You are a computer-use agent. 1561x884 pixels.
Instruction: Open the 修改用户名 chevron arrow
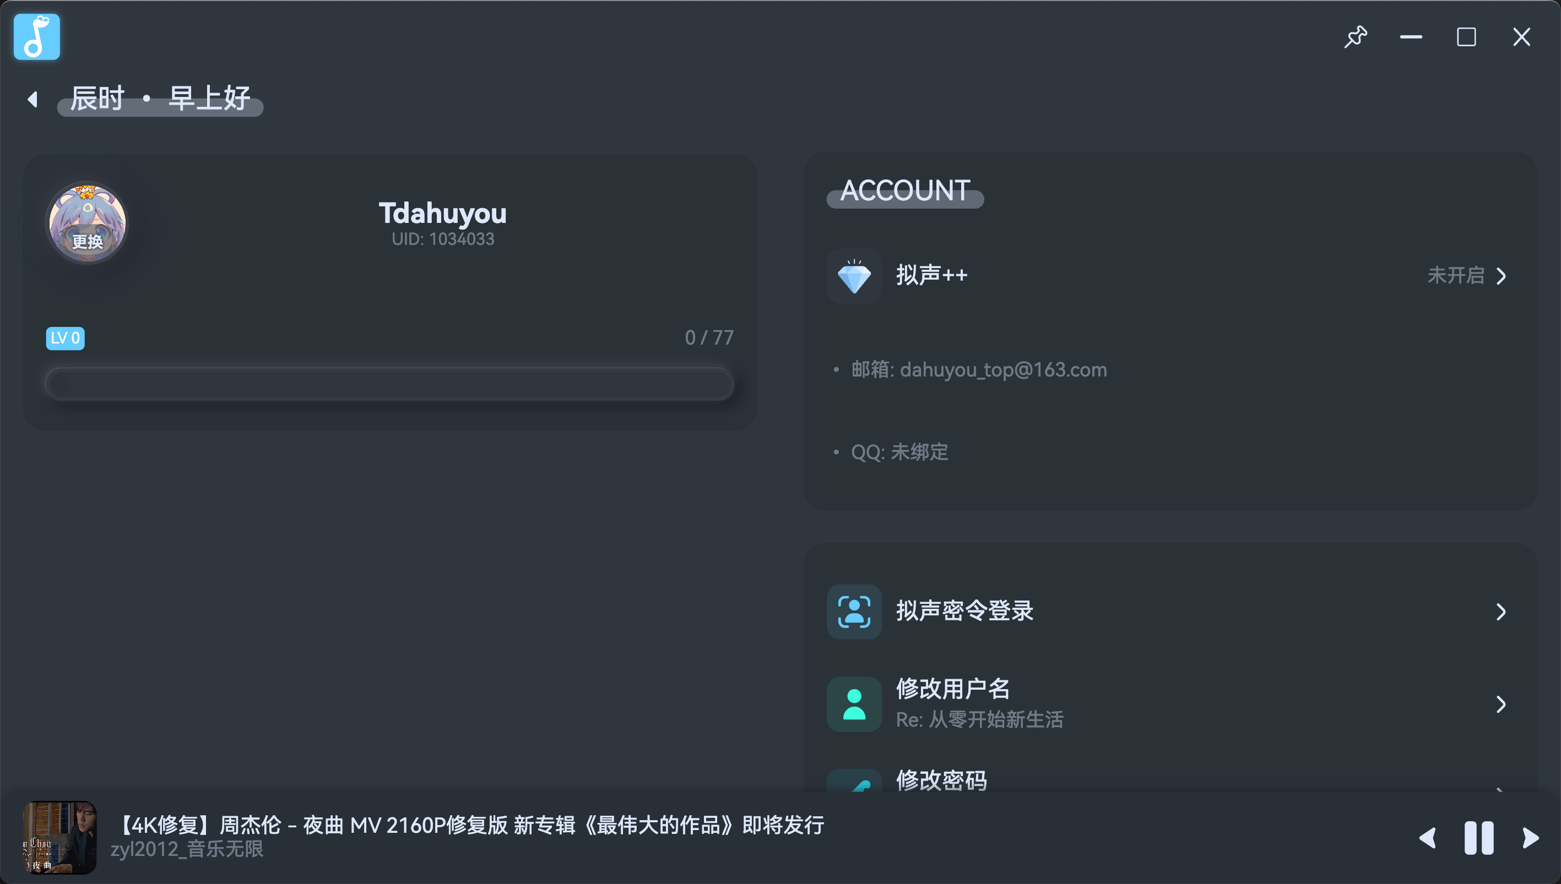(x=1501, y=705)
